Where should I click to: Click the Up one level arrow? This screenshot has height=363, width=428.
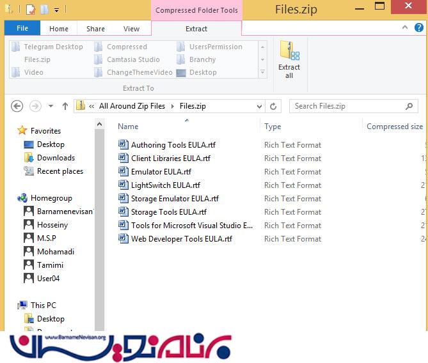[x=65, y=106]
